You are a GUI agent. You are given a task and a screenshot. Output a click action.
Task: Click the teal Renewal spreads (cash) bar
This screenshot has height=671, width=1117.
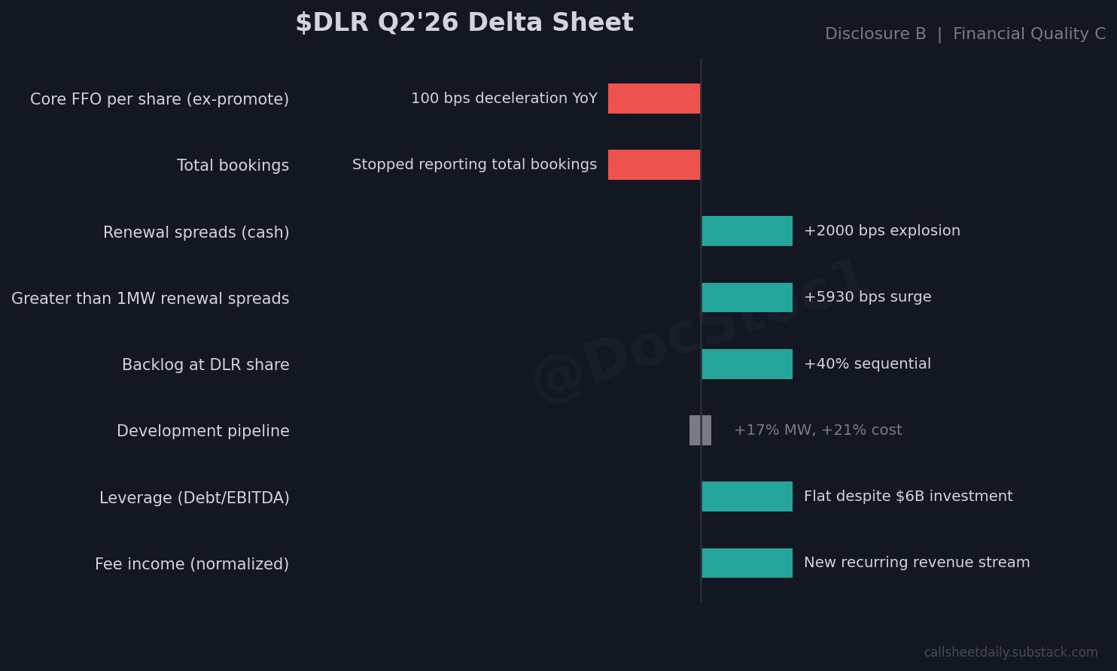pos(747,231)
